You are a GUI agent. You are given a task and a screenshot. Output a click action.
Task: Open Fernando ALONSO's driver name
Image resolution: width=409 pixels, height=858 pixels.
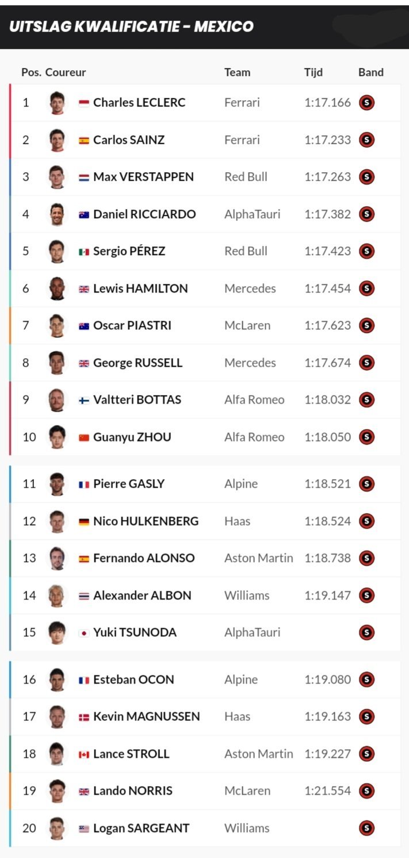tap(144, 558)
